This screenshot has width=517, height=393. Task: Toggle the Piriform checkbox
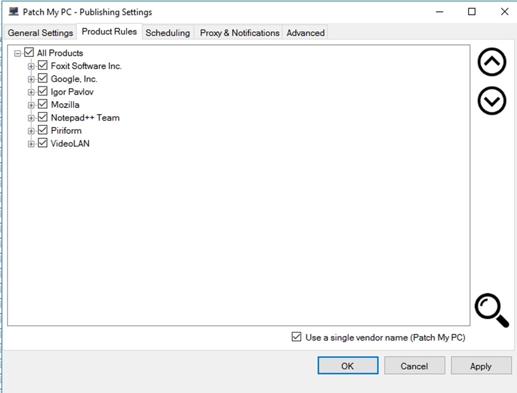pos(43,130)
